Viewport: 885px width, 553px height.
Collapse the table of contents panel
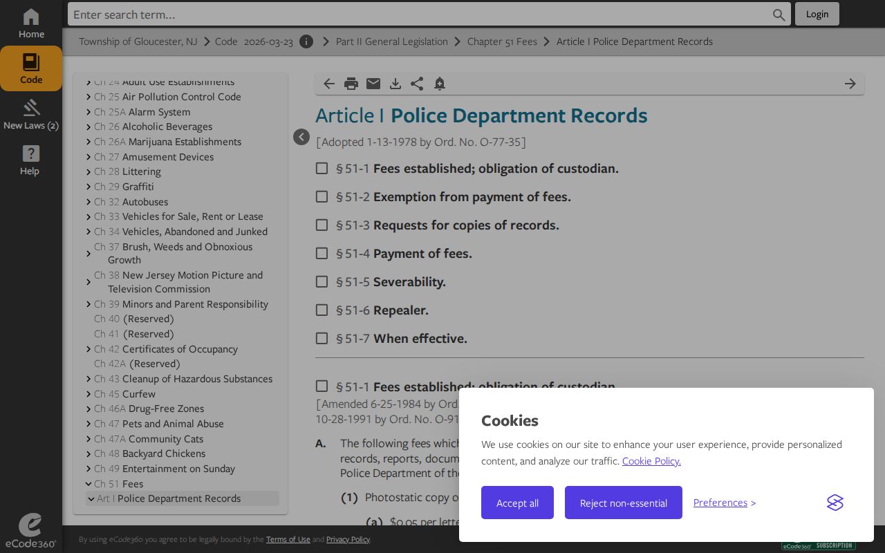pyautogui.click(x=301, y=137)
